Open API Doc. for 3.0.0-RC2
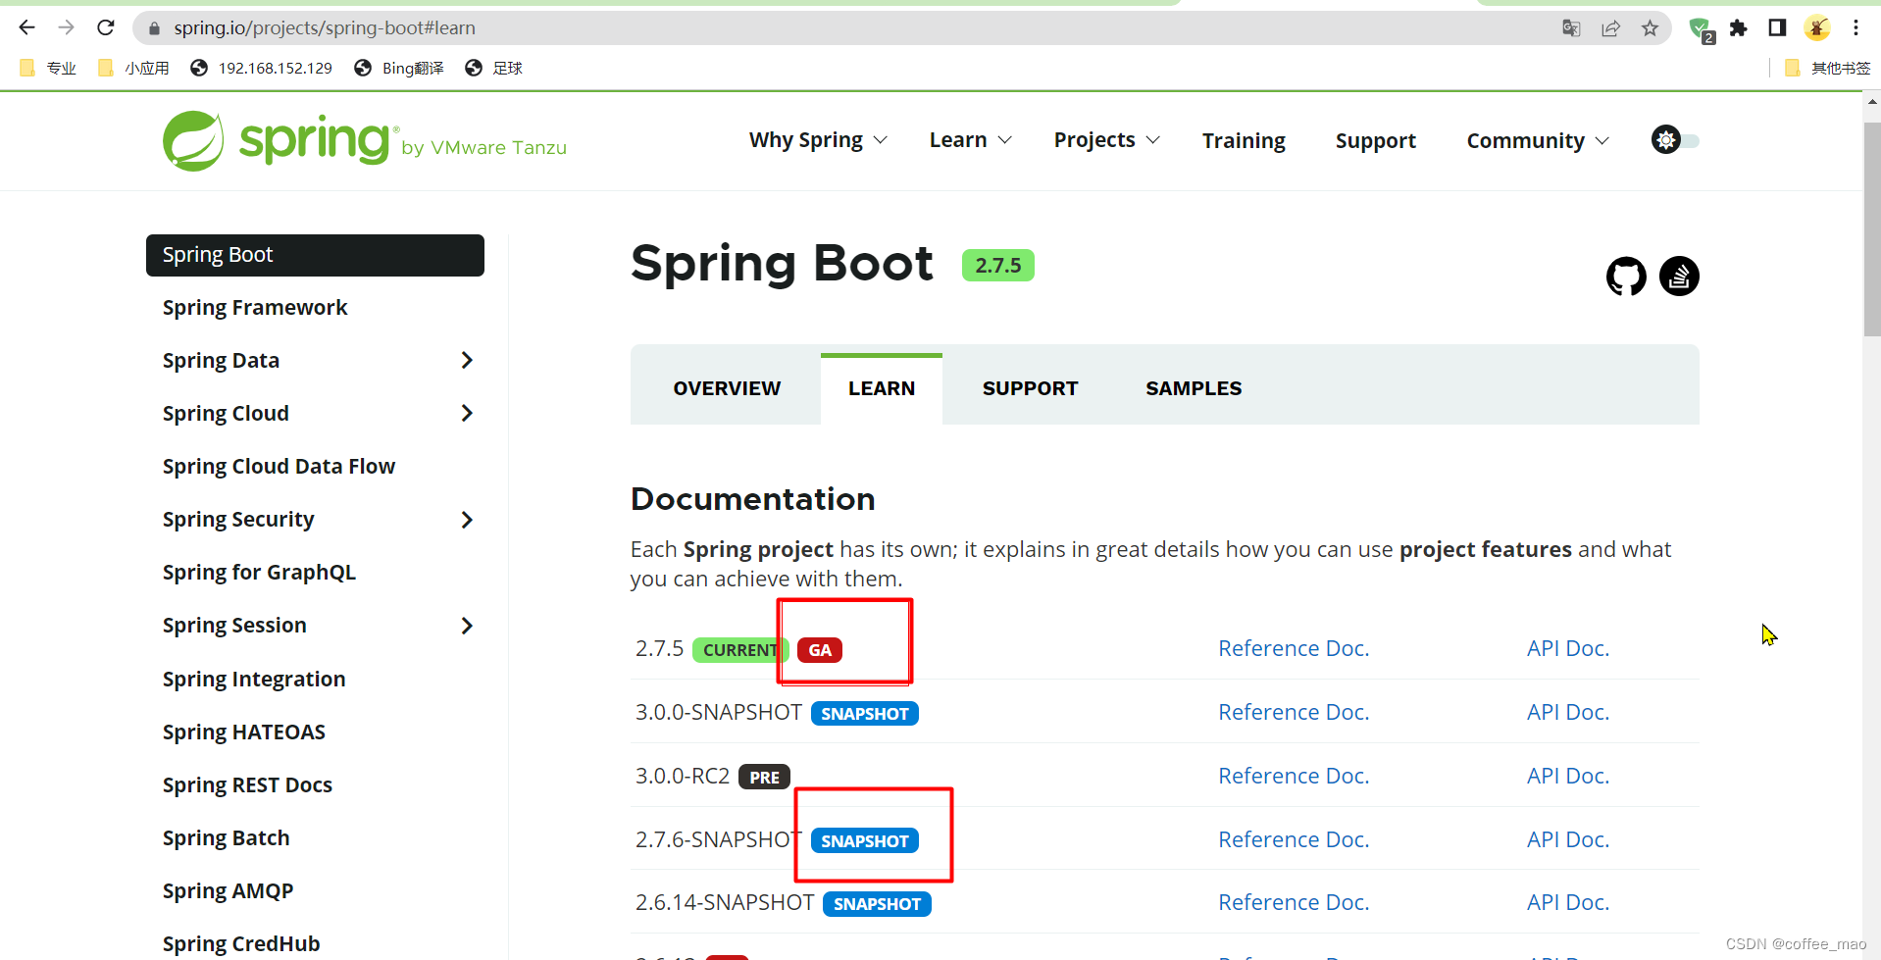 pos(1567,776)
